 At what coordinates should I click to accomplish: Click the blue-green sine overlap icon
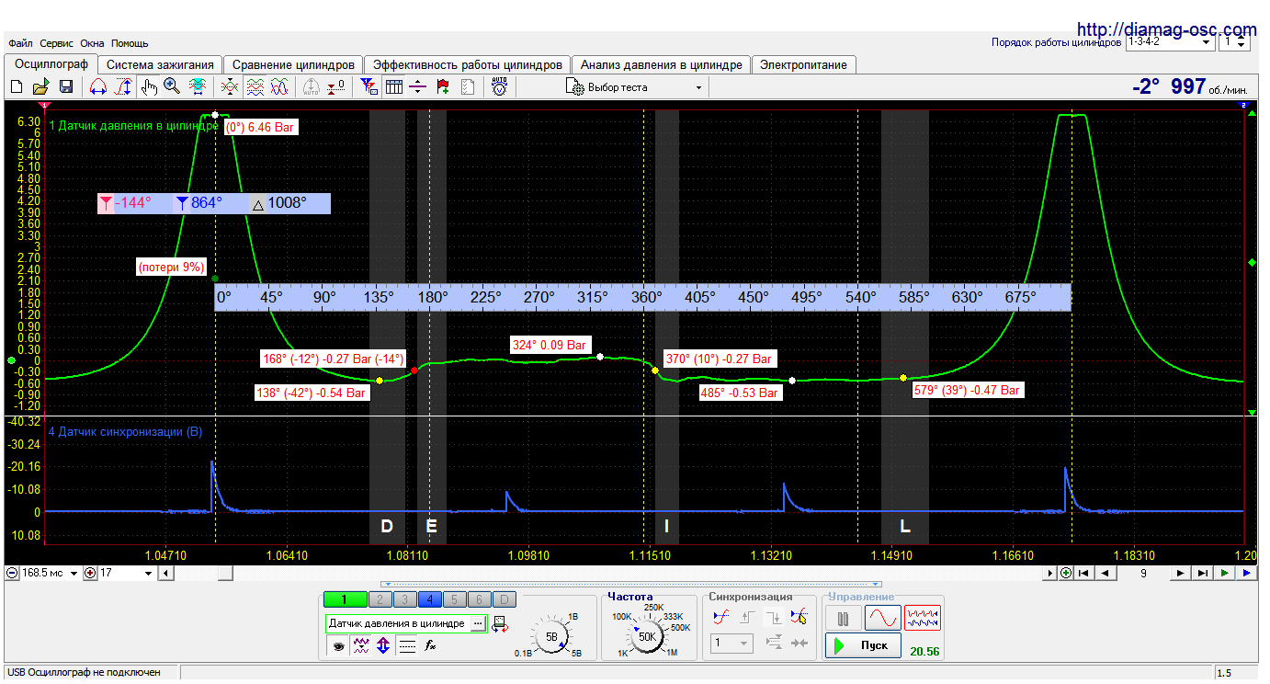[279, 86]
